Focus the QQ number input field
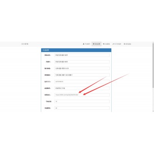154x154 pixels. pyautogui.click(x=82, y=82)
